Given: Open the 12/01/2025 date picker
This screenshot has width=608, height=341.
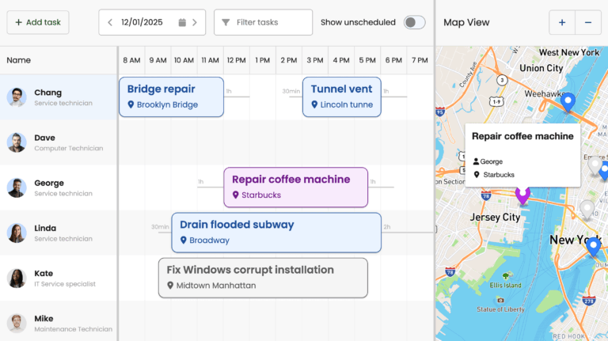Looking at the screenshot, I should tap(142, 22).
